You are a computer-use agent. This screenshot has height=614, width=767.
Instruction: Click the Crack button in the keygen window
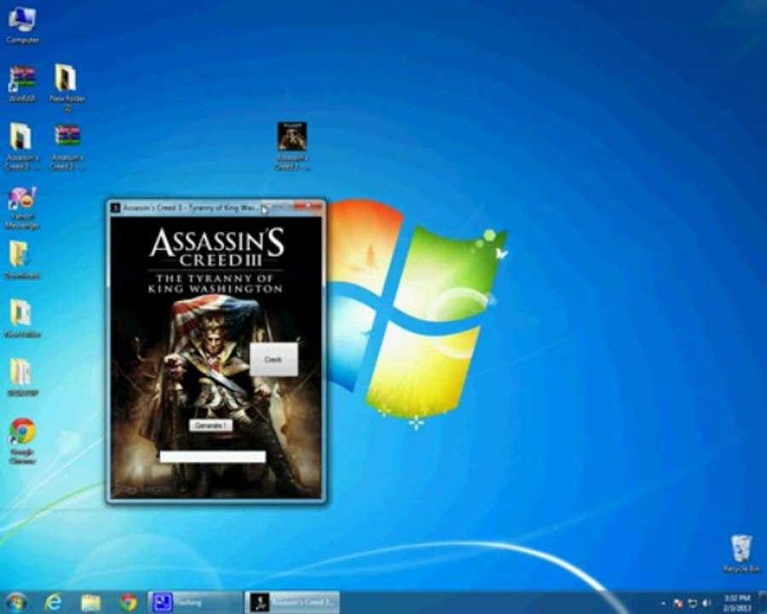pos(274,359)
